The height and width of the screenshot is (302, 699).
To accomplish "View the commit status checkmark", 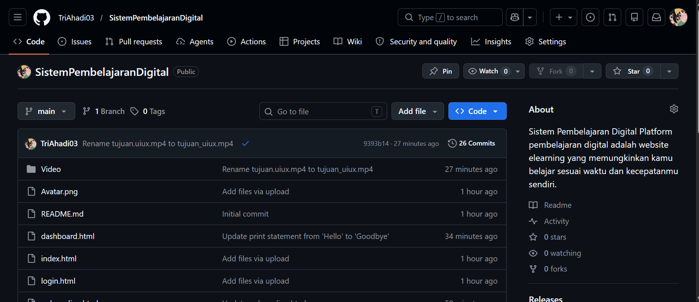I will (245, 143).
